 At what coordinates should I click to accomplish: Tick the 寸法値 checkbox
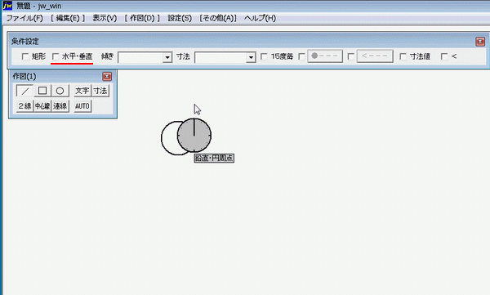click(403, 56)
